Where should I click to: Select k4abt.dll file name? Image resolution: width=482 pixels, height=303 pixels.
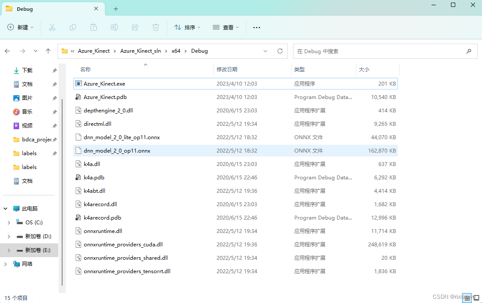click(95, 191)
